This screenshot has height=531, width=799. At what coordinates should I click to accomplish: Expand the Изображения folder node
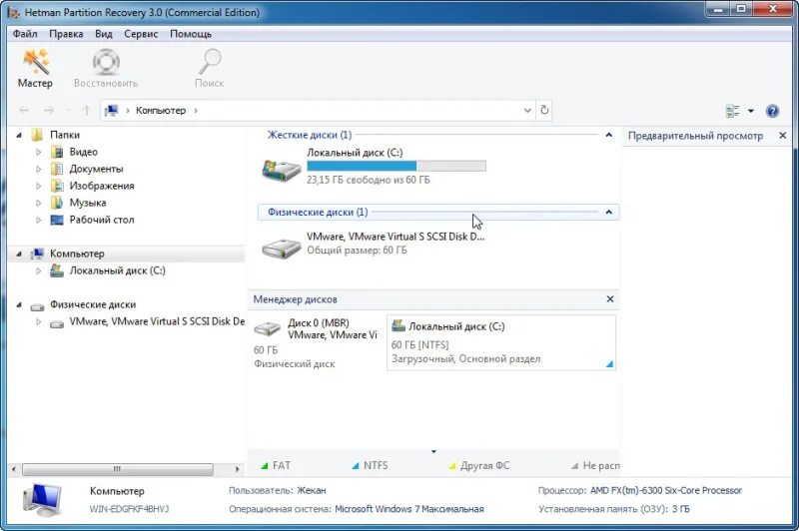click(x=38, y=186)
